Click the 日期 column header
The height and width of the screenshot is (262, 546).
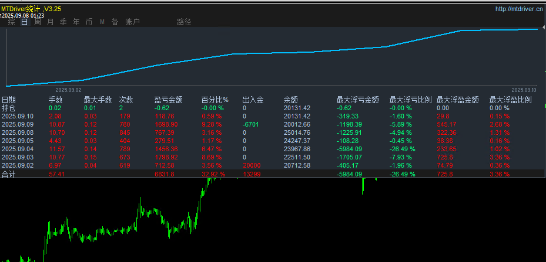click(x=9, y=100)
